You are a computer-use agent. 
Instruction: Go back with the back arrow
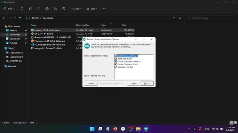[x=4, y=18]
